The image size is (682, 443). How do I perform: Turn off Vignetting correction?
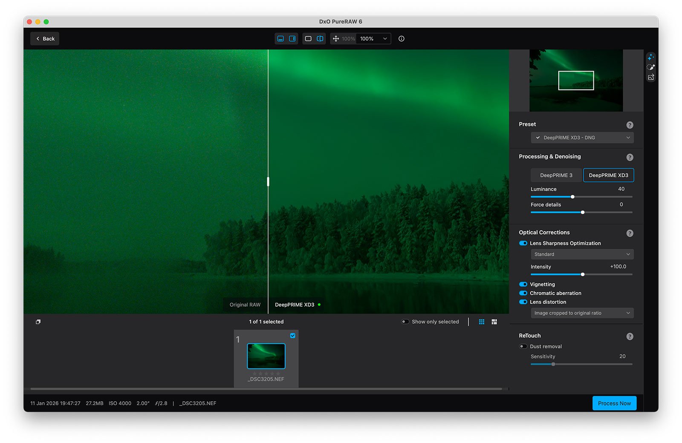523,285
